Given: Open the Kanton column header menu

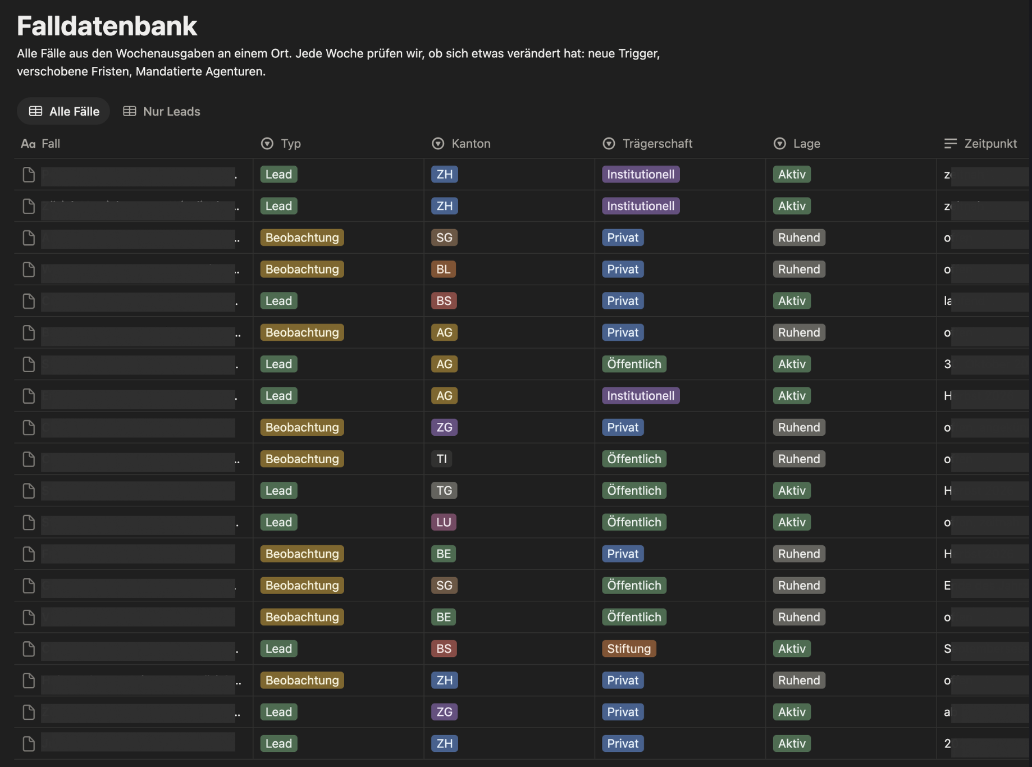Looking at the screenshot, I should coord(461,144).
